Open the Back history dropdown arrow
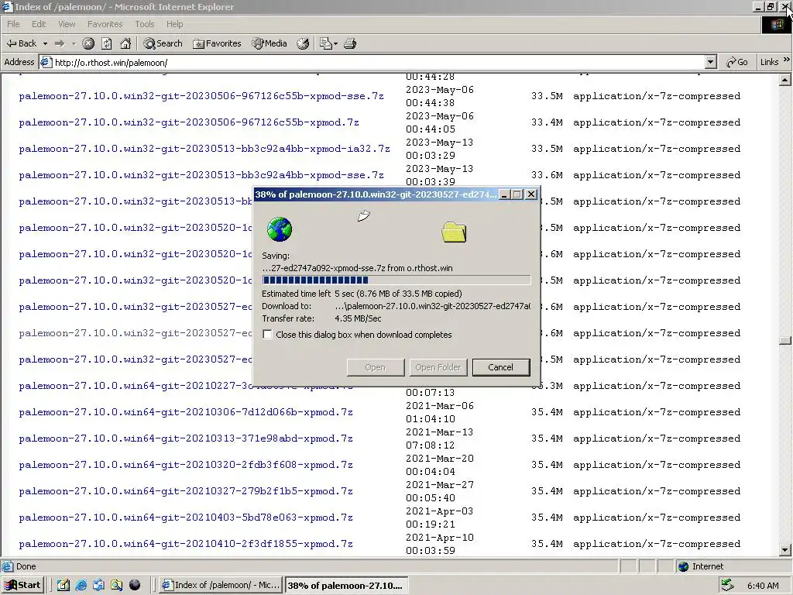793x595 pixels. pyautogui.click(x=45, y=43)
